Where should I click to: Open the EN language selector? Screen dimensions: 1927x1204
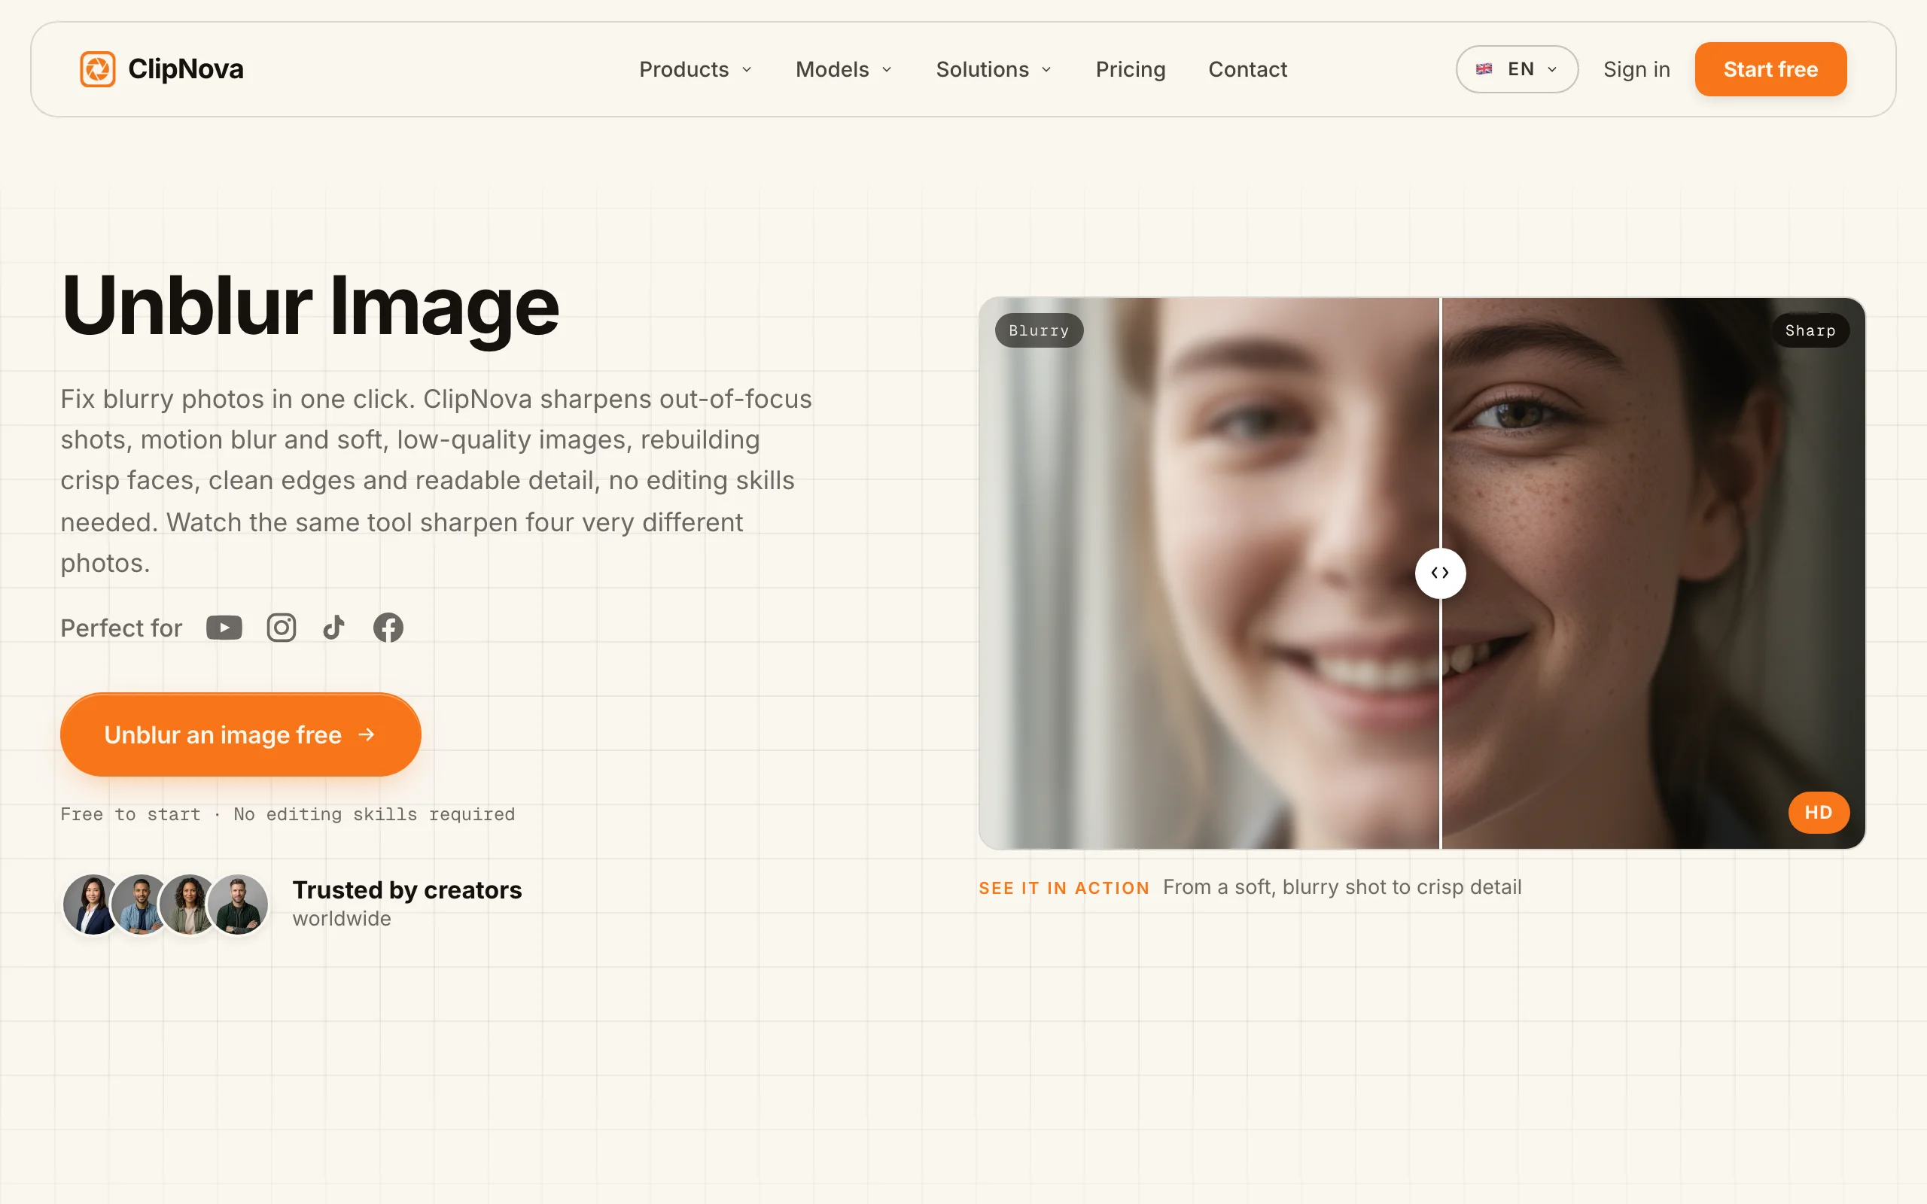(1517, 69)
